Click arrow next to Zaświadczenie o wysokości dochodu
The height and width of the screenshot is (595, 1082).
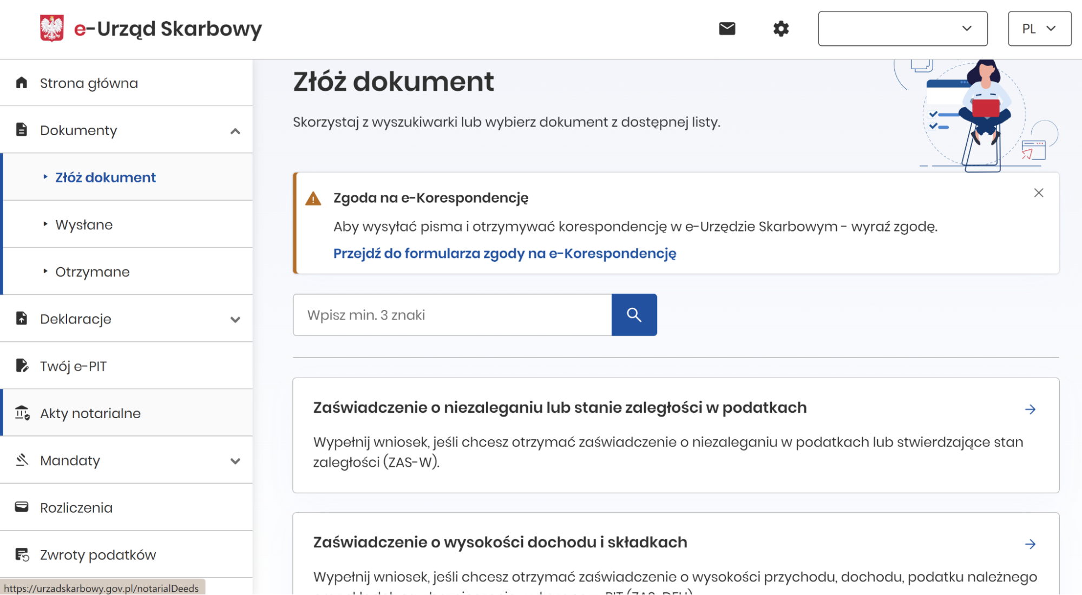pos(1030,544)
